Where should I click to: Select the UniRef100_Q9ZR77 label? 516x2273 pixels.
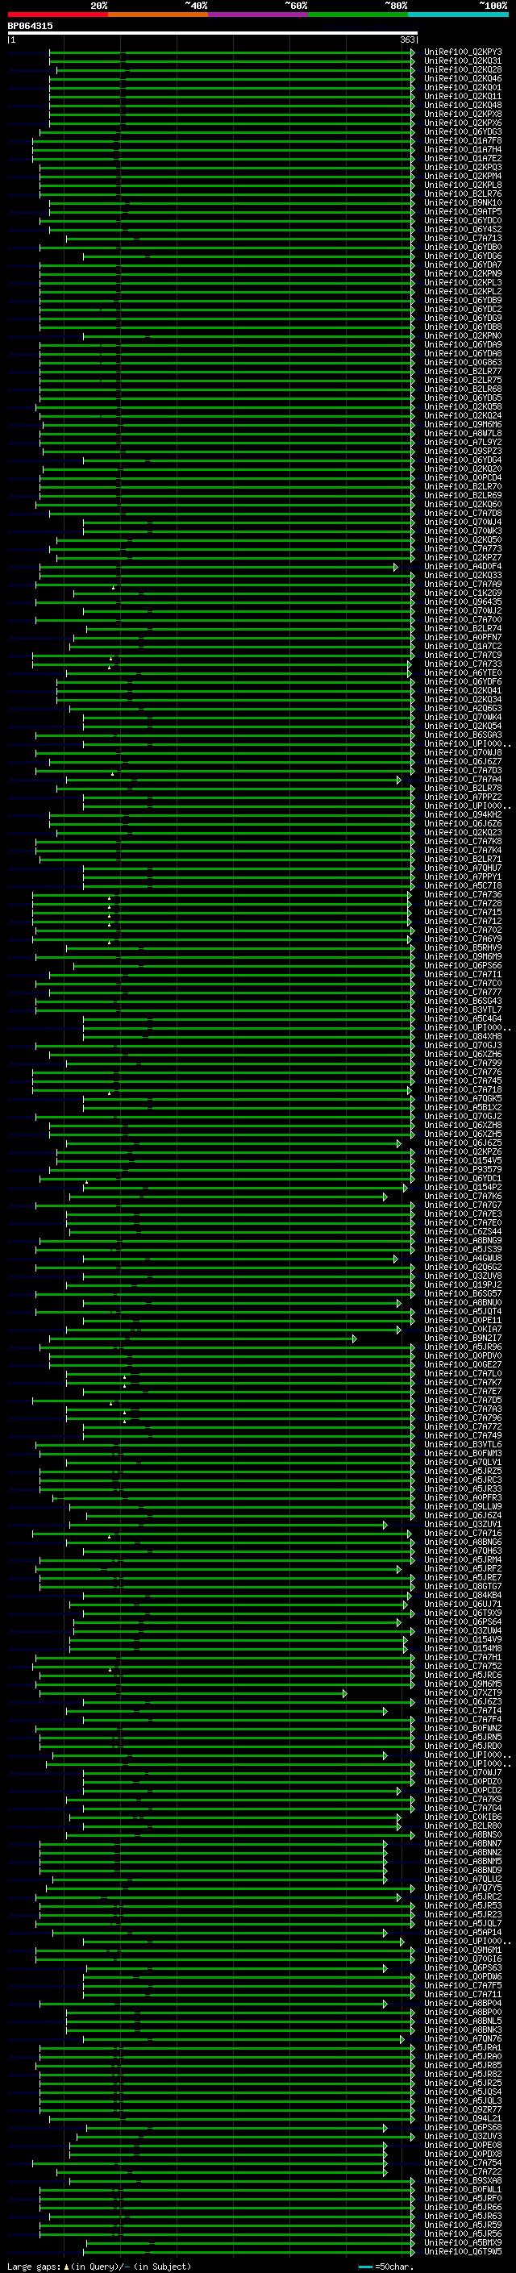tap(462, 2109)
